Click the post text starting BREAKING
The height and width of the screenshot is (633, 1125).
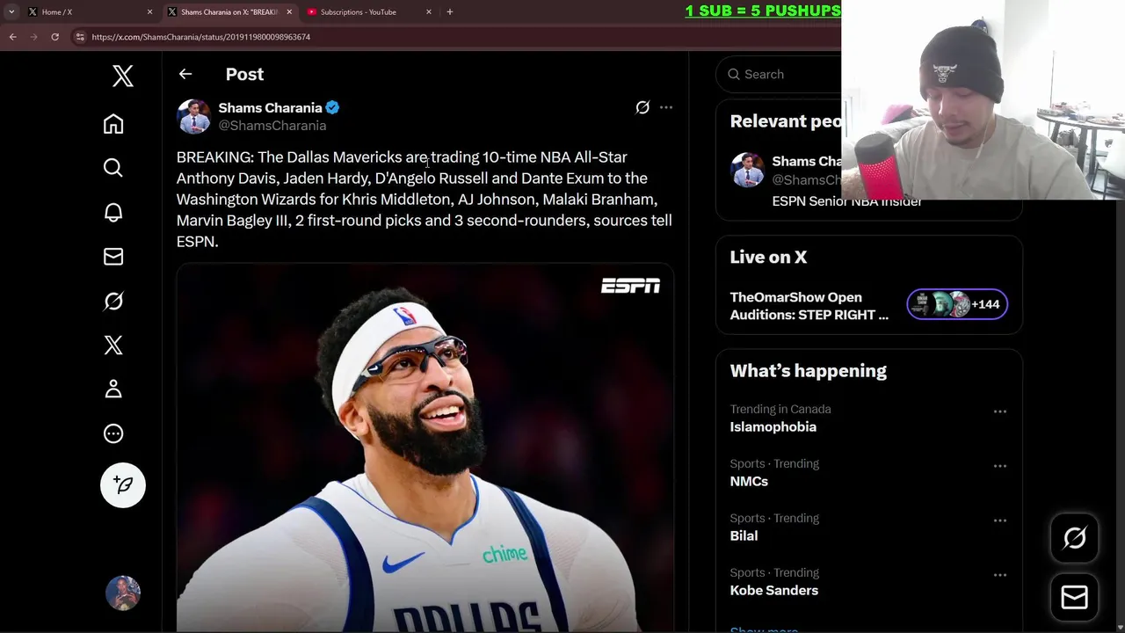pos(425,199)
